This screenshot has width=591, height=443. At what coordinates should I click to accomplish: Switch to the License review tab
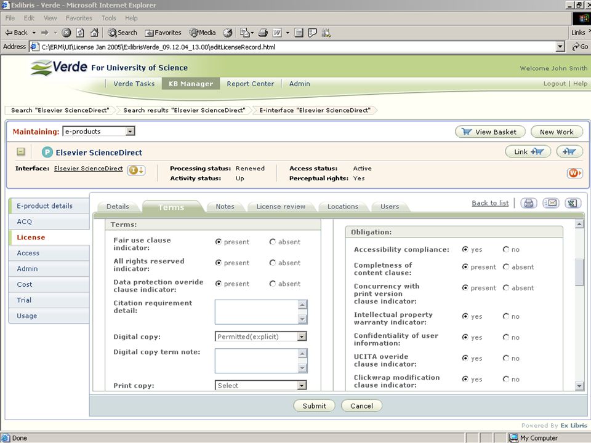click(281, 207)
